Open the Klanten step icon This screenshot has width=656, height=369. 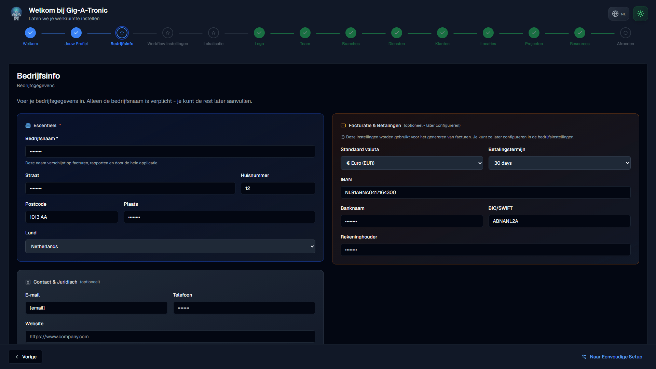coord(442,33)
